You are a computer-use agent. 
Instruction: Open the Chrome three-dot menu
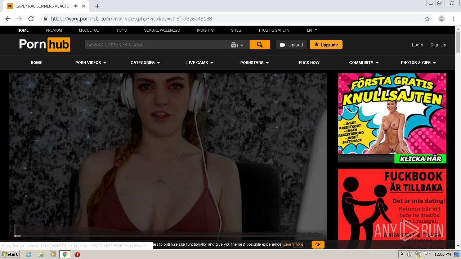(x=453, y=19)
